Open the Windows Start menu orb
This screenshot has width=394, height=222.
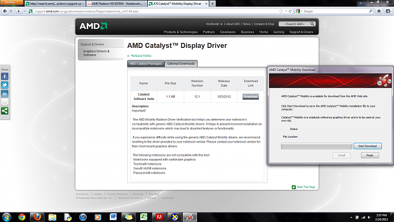coord(6,217)
